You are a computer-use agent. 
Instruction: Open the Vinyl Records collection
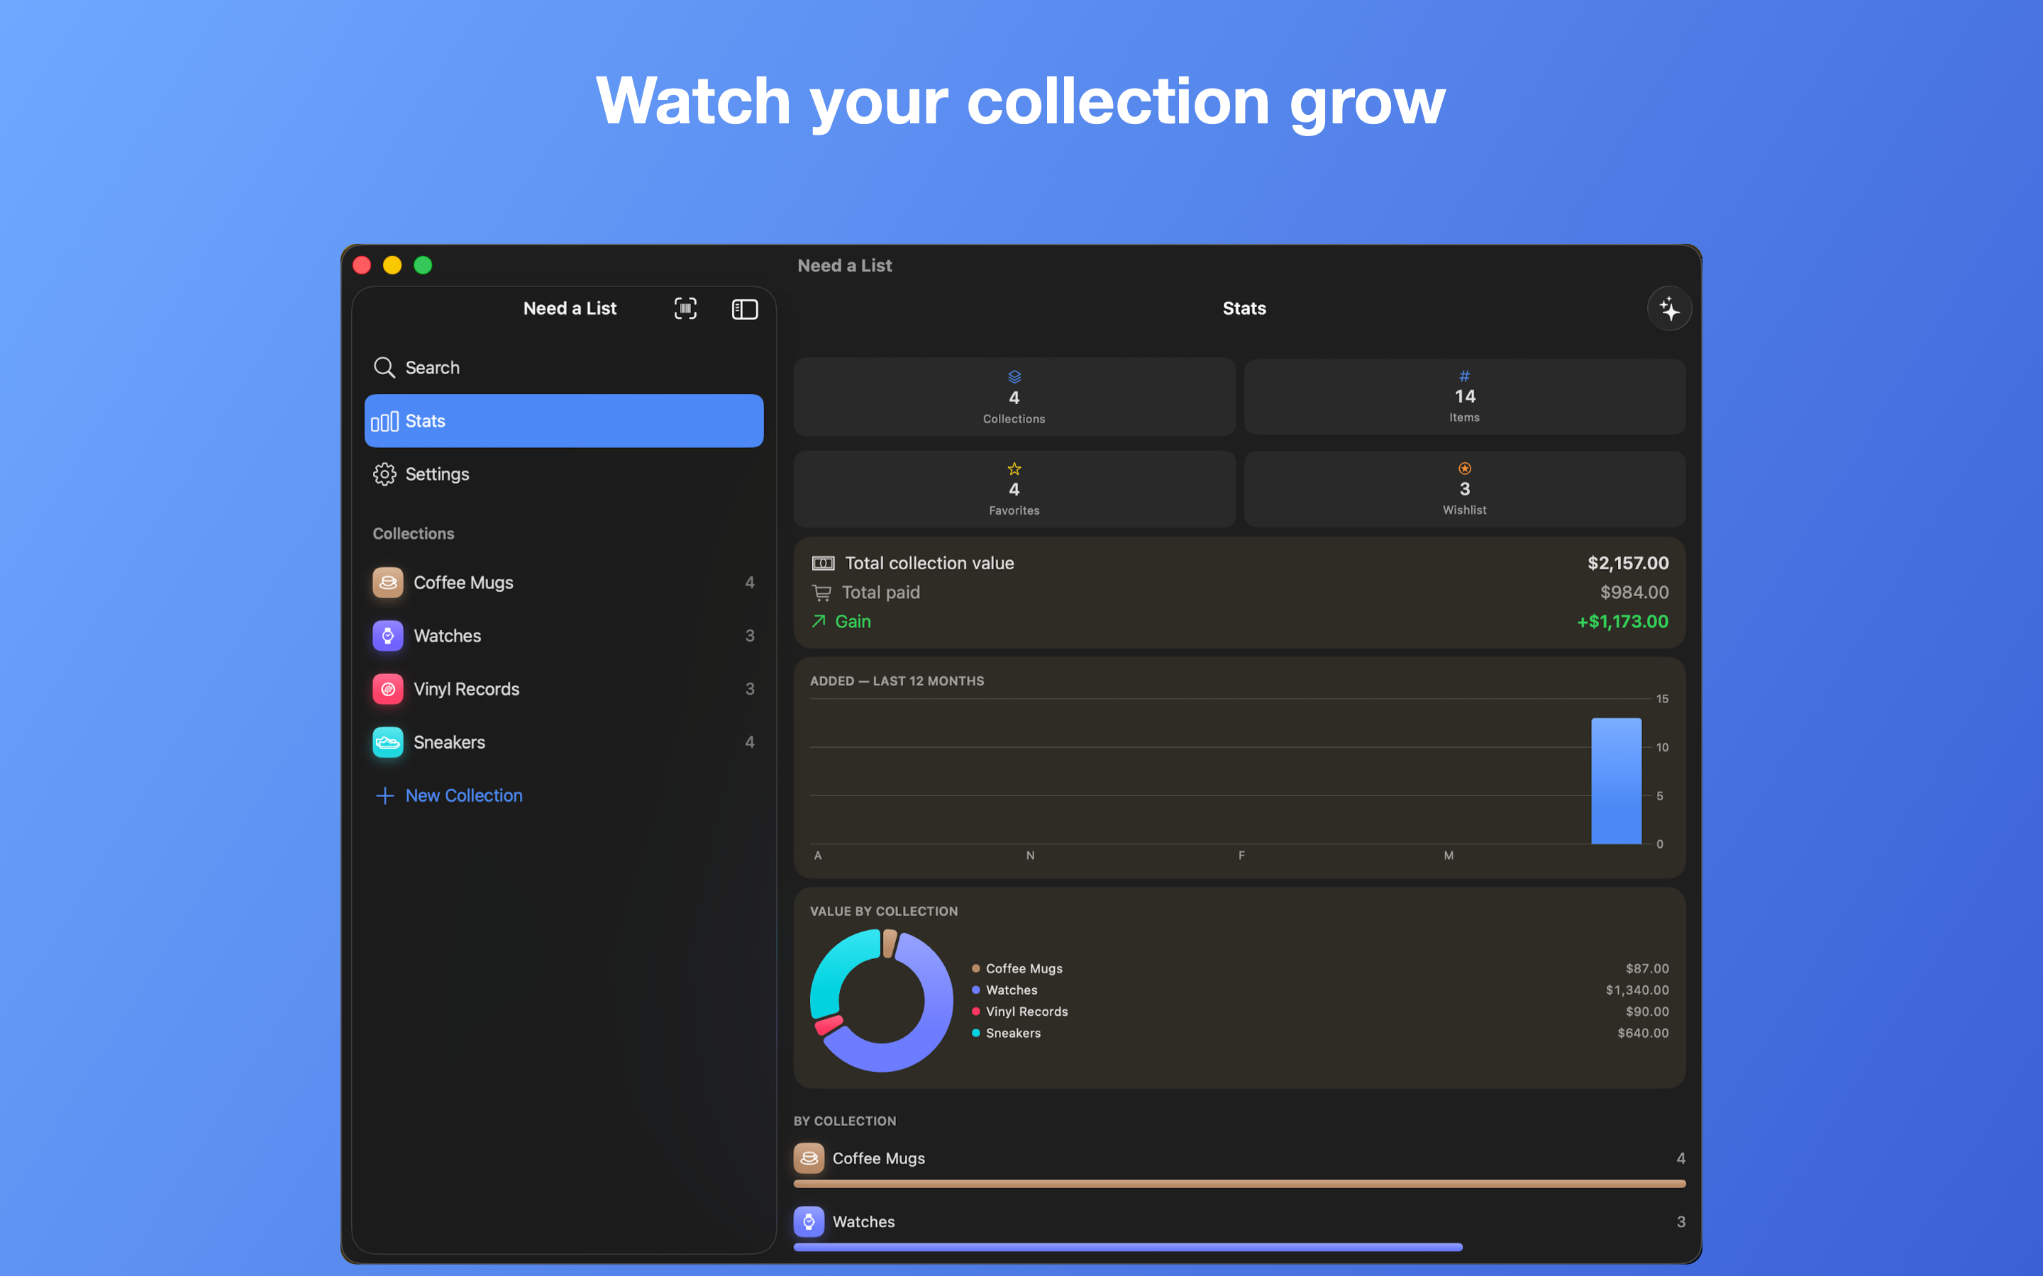[x=564, y=688]
